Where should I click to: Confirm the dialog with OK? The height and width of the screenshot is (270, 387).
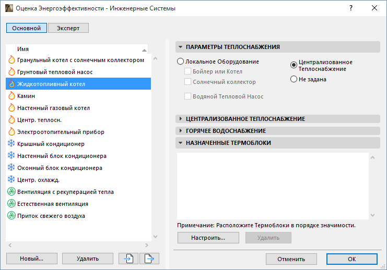(351, 259)
